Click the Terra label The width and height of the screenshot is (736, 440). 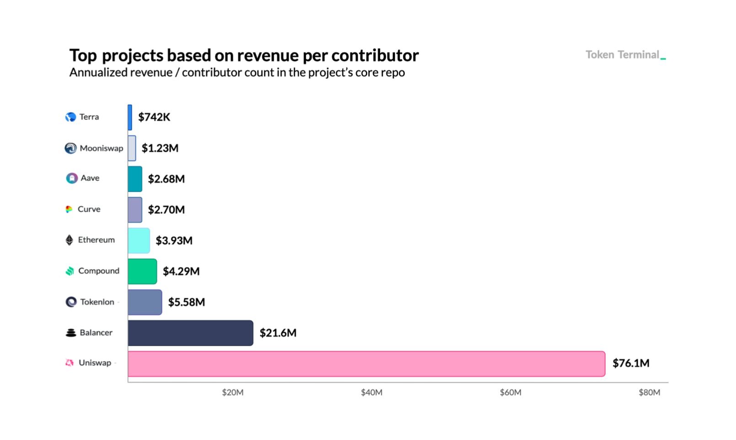pyautogui.click(x=89, y=117)
